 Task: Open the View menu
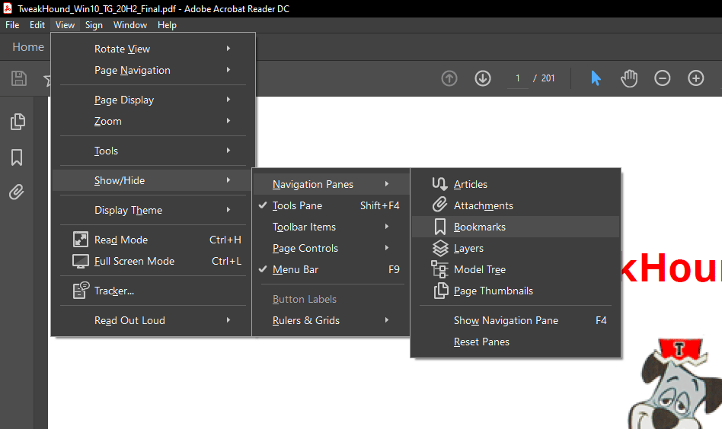[65, 25]
